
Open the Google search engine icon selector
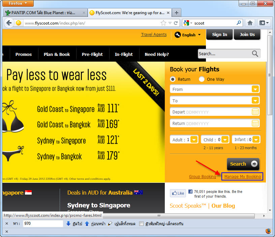[x=188, y=23]
